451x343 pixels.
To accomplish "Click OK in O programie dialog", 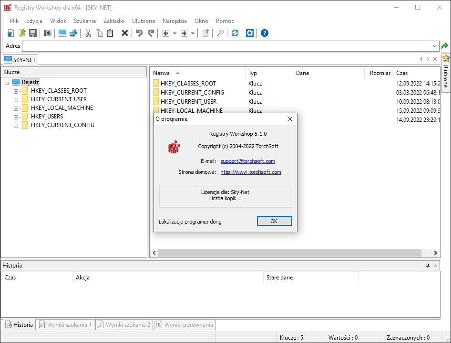I will [x=274, y=221].
